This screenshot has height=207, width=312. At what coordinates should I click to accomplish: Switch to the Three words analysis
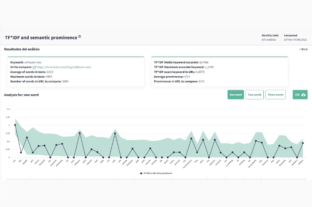[x=275, y=95]
